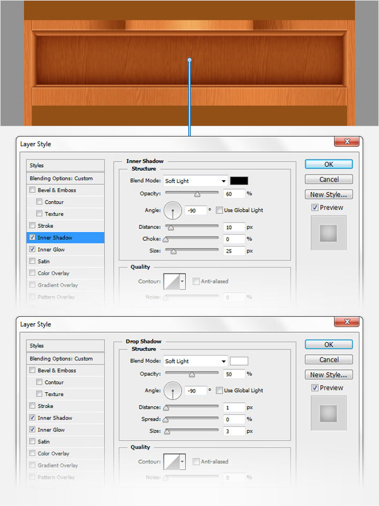The height and width of the screenshot is (506, 379).
Task: Click Drop Shadow opacity field showing 50
Action: (x=234, y=374)
